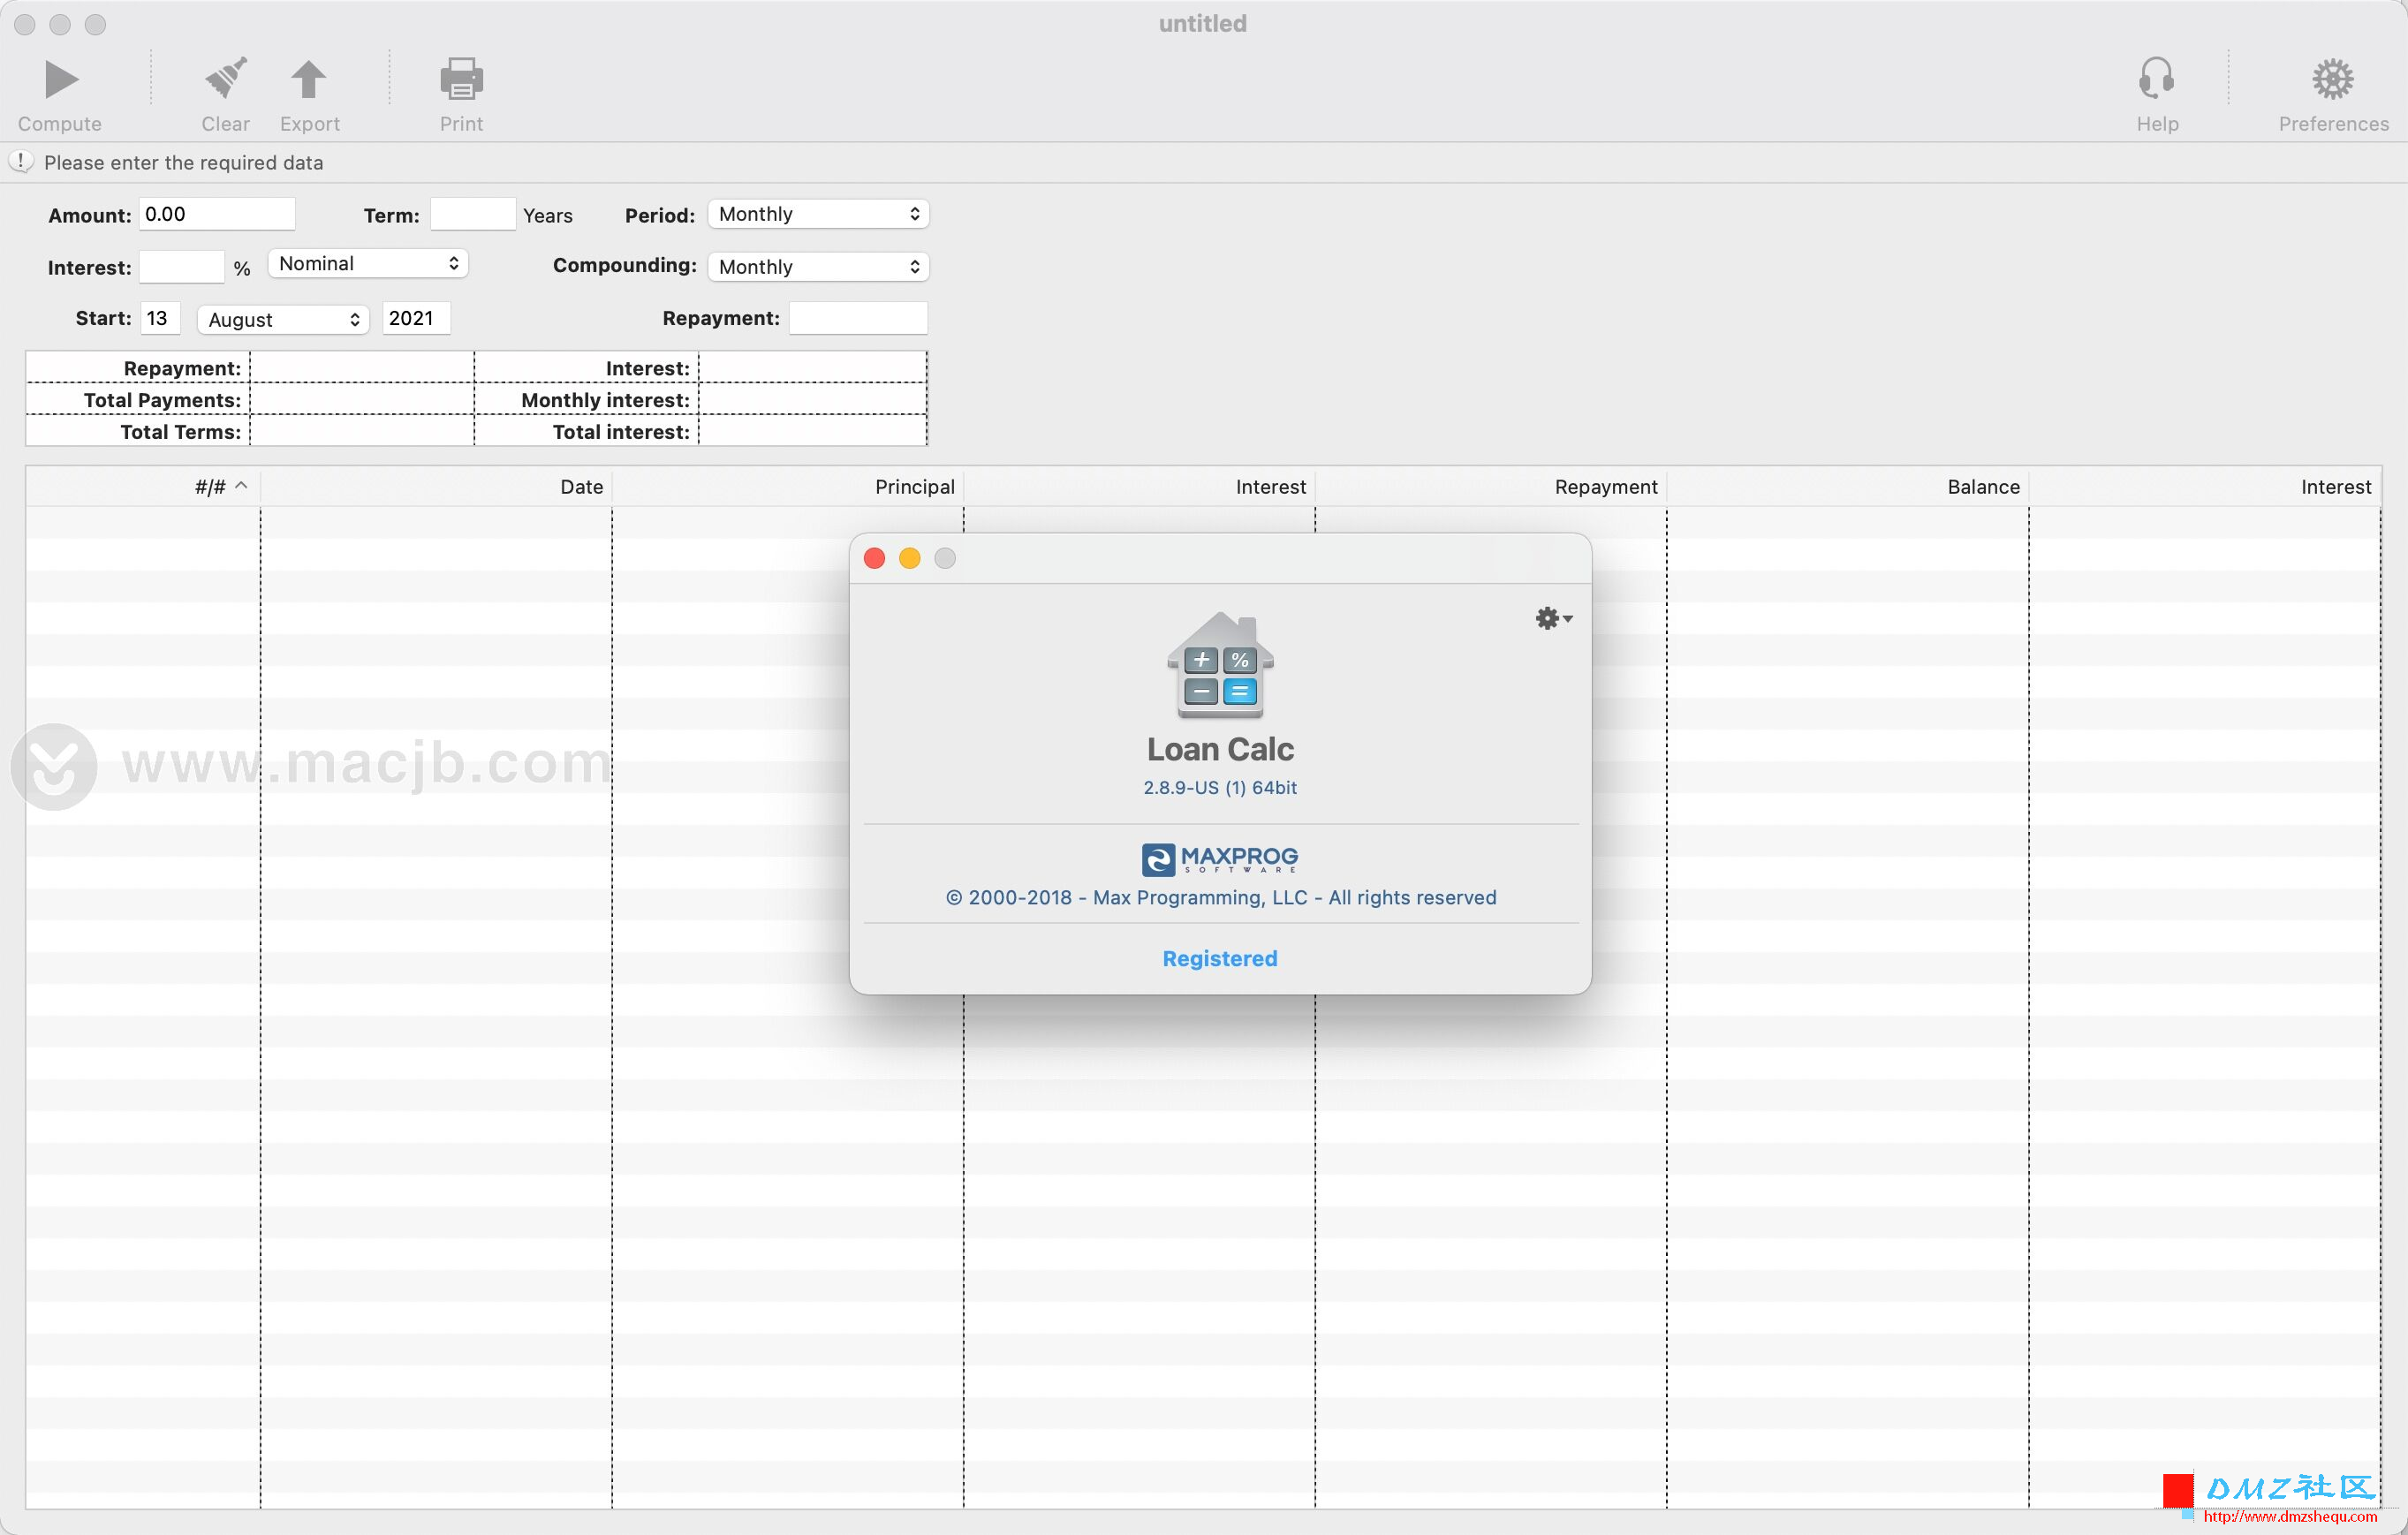
Task: Click the Loan Calc title text
Action: (1220, 749)
